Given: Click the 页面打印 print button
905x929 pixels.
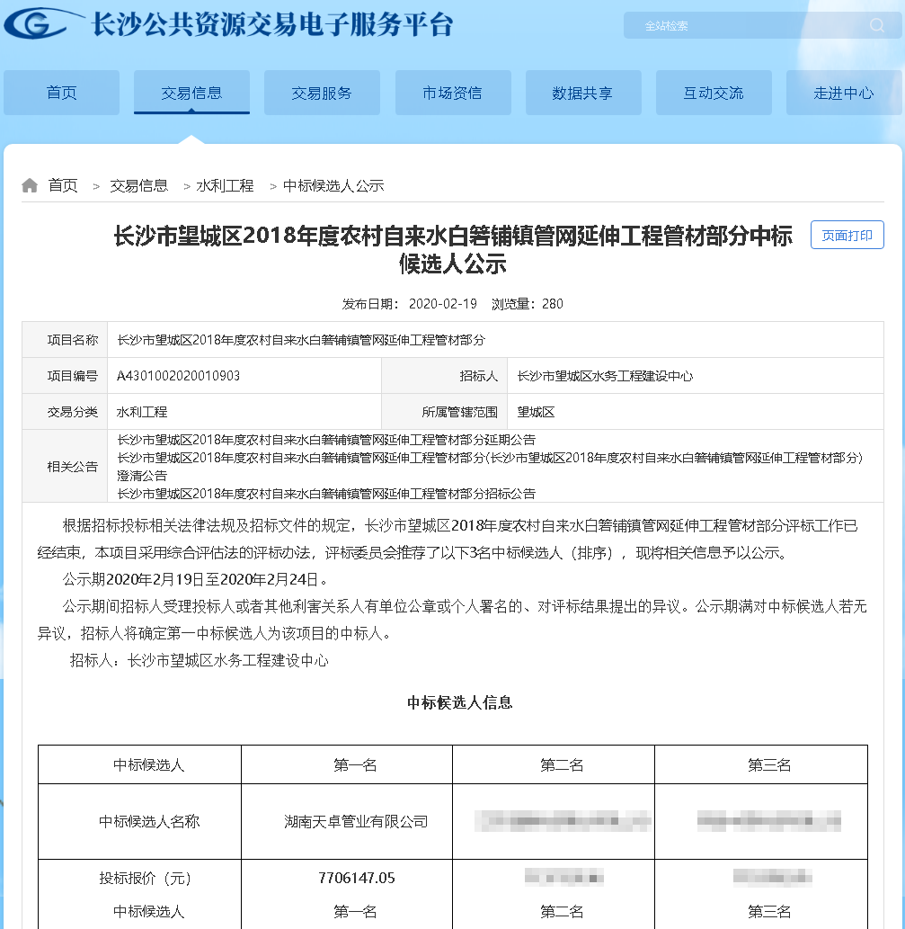Looking at the screenshot, I should click(x=846, y=234).
